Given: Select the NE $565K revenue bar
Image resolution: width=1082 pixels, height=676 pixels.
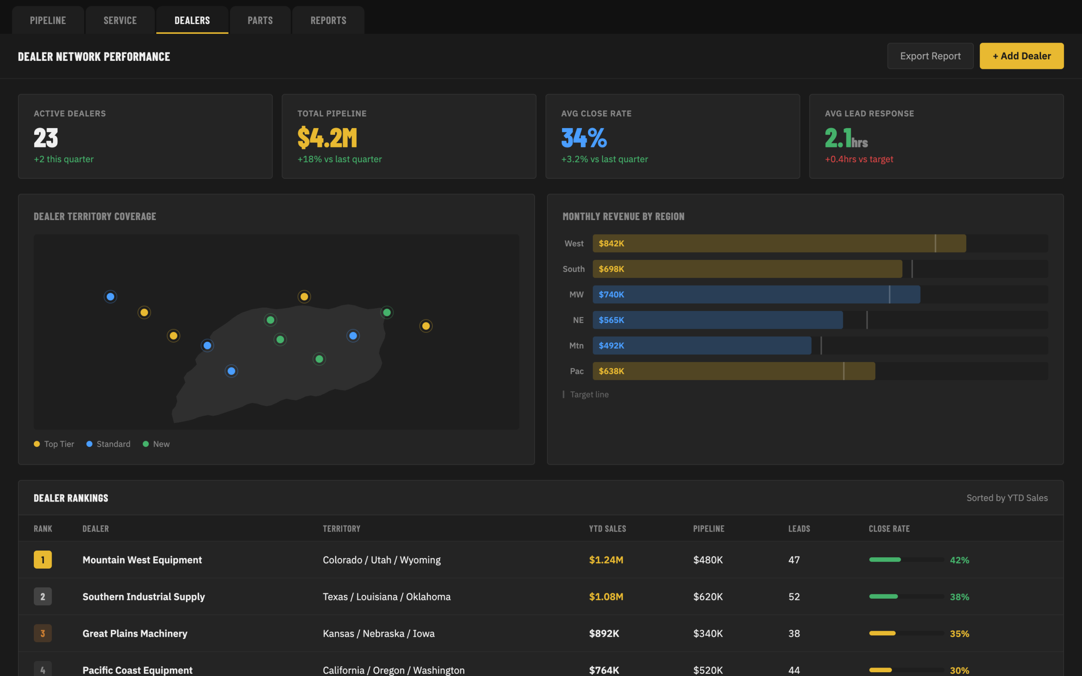Looking at the screenshot, I should point(718,320).
